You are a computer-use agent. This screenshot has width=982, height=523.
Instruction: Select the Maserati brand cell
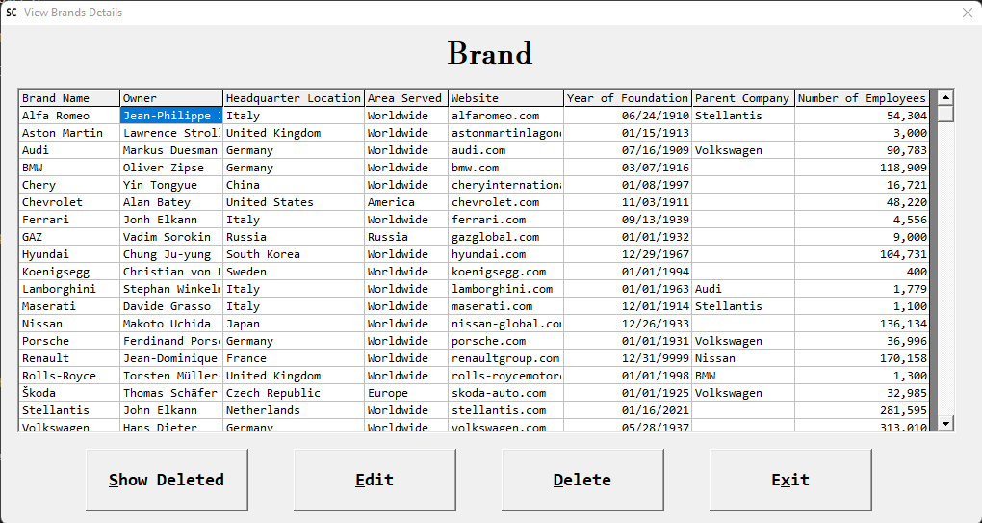pyautogui.click(x=69, y=306)
